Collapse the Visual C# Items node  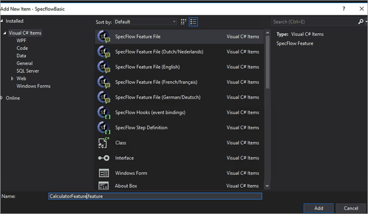pyautogui.click(x=4, y=33)
